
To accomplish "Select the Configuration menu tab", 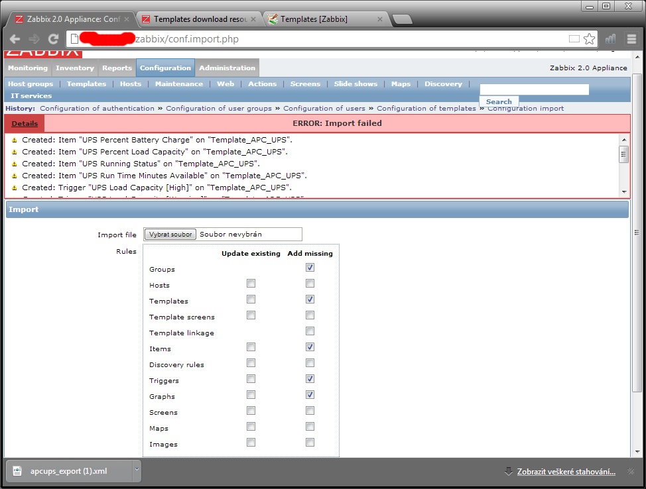I will pyautogui.click(x=165, y=68).
